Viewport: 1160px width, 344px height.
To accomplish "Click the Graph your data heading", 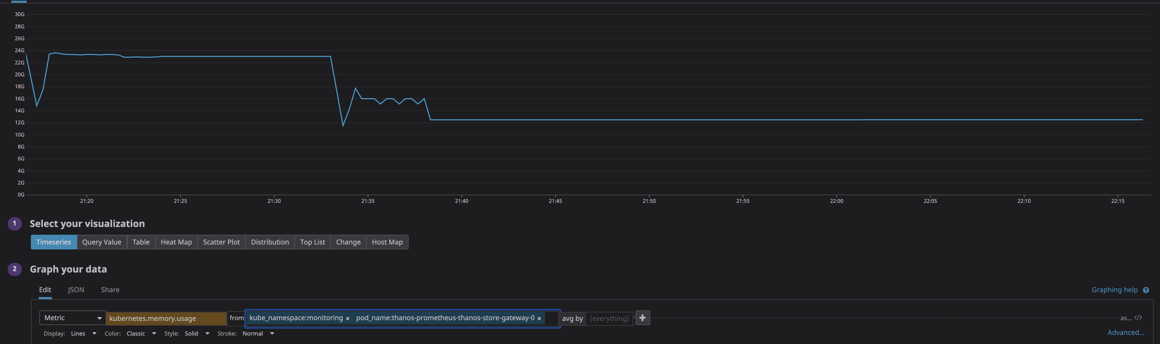I will coord(68,269).
